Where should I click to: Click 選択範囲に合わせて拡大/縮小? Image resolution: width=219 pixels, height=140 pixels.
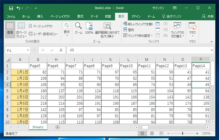click(x=107, y=30)
